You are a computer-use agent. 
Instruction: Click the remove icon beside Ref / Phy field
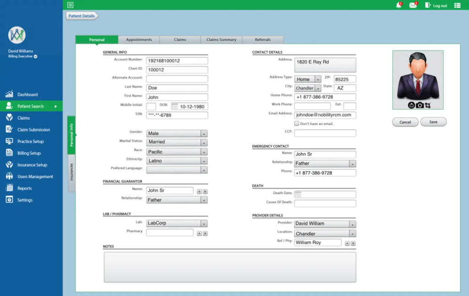(x=353, y=243)
